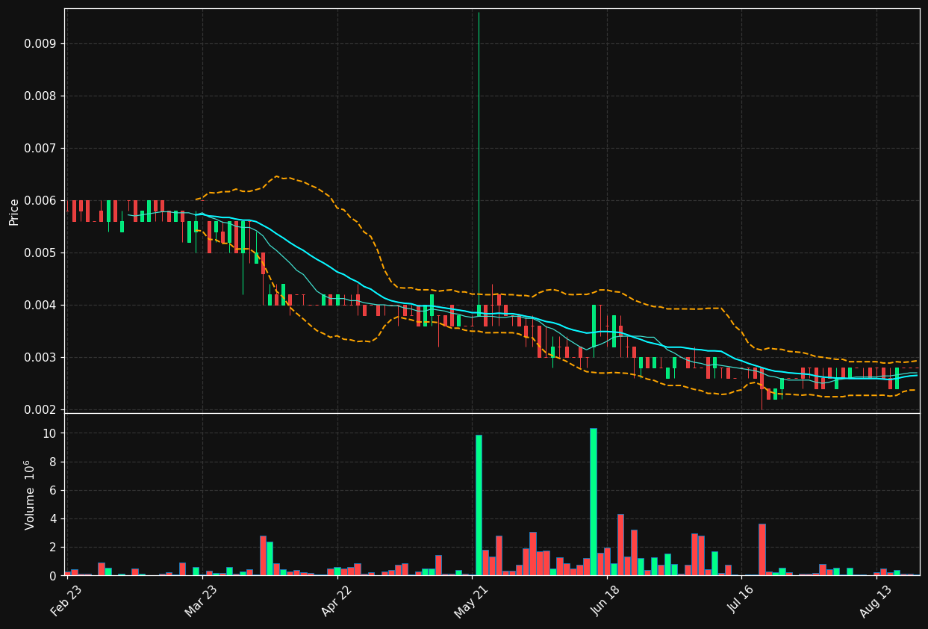Click the "Volume 10⁶" axis title

click(30, 495)
